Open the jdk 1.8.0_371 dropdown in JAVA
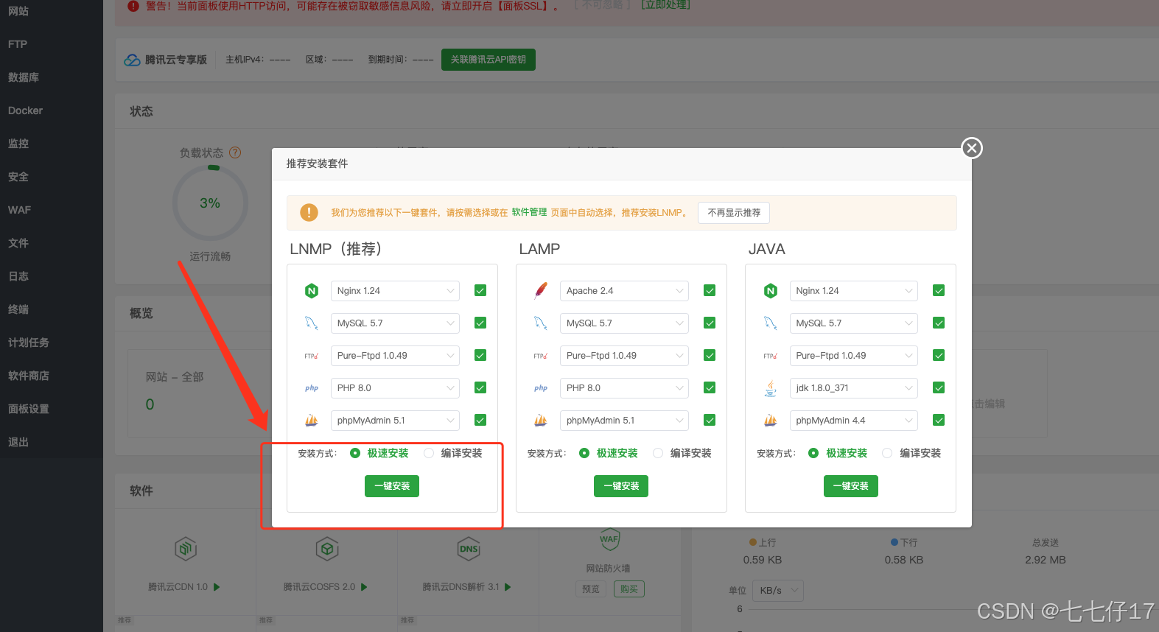Image resolution: width=1159 pixels, height=632 pixels. 854,388
